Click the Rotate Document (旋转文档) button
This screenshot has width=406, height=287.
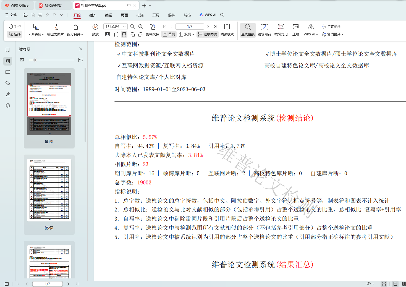pyautogui.click(x=153, y=30)
